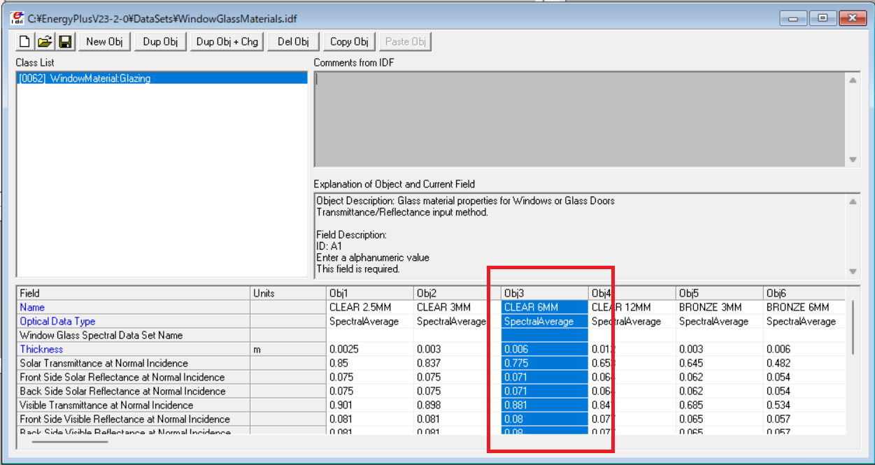
Task: Click the CLEAR 2.5MM name cell
Action: click(370, 307)
